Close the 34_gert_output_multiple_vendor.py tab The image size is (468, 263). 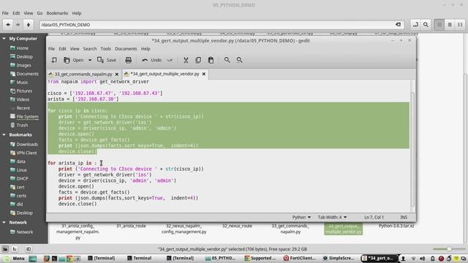[204, 74]
